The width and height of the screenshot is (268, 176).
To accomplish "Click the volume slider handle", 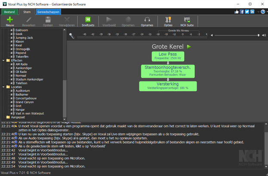I will coord(259,35).
